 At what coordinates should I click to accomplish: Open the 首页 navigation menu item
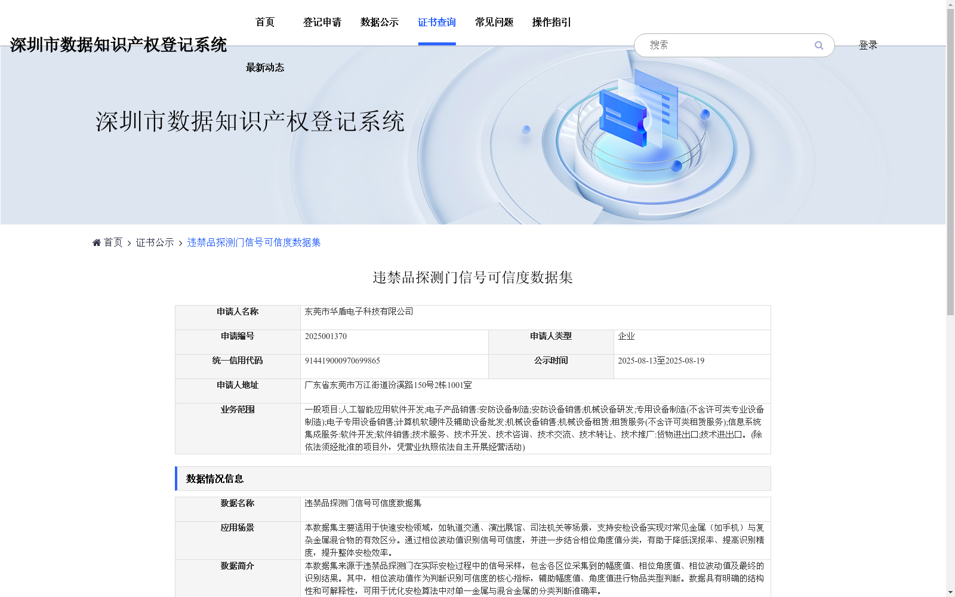coord(265,22)
